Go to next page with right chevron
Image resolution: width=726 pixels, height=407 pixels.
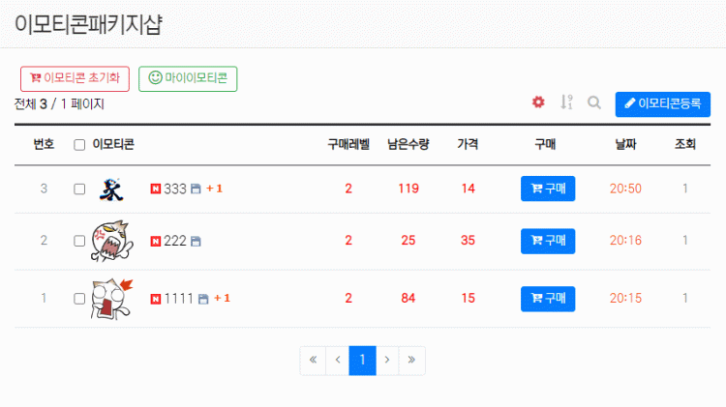(x=387, y=361)
